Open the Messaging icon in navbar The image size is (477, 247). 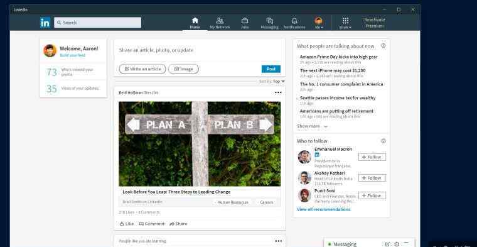[x=269, y=20]
